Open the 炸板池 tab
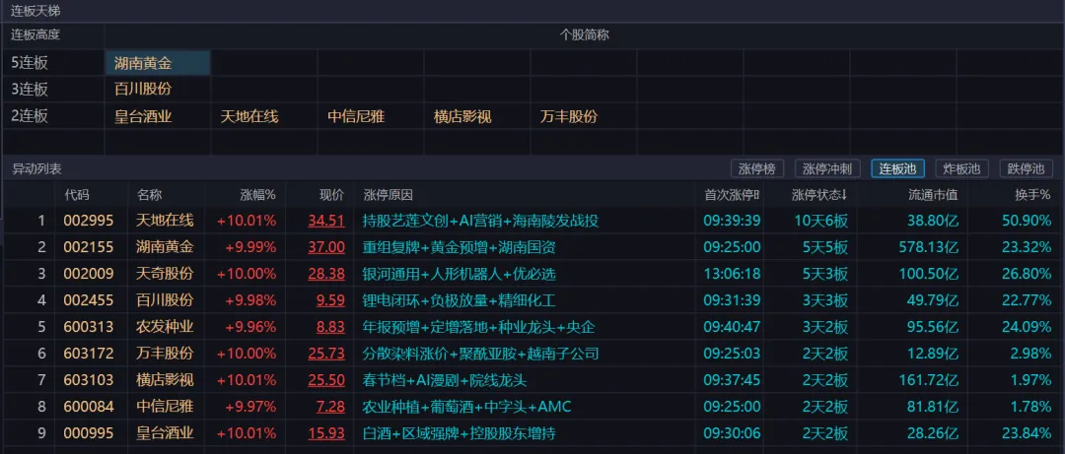The image size is (1065, 454). tap(961, 169)
